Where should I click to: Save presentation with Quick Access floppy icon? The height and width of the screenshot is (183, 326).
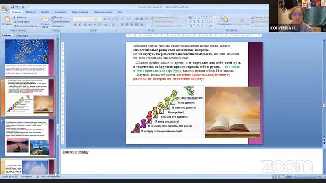[12, 7]
